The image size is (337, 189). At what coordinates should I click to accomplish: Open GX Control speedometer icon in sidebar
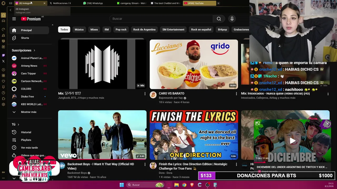click(x=3, y=29)
